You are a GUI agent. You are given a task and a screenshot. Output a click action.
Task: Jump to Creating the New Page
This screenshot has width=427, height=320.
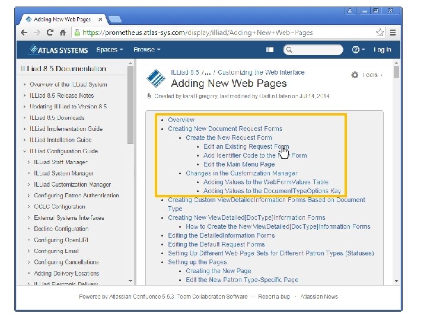[218, 271]
